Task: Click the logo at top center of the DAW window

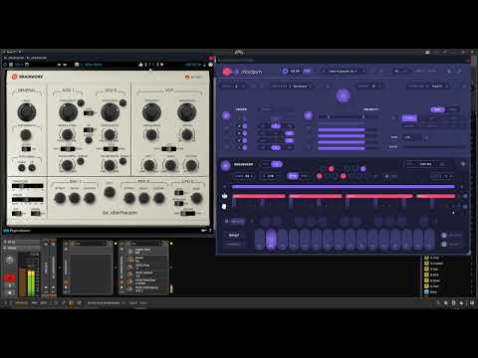Action: pyautogui.click(x=239, y=52)
